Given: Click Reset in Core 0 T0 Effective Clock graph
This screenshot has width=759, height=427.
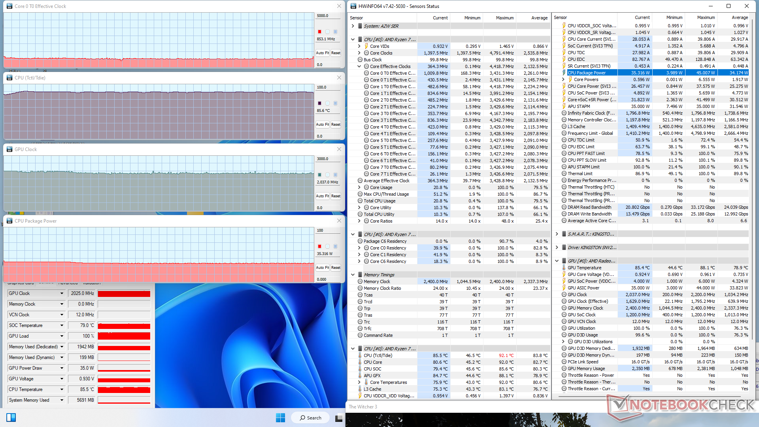Looking at the screenshot, I should coord(336,53).
